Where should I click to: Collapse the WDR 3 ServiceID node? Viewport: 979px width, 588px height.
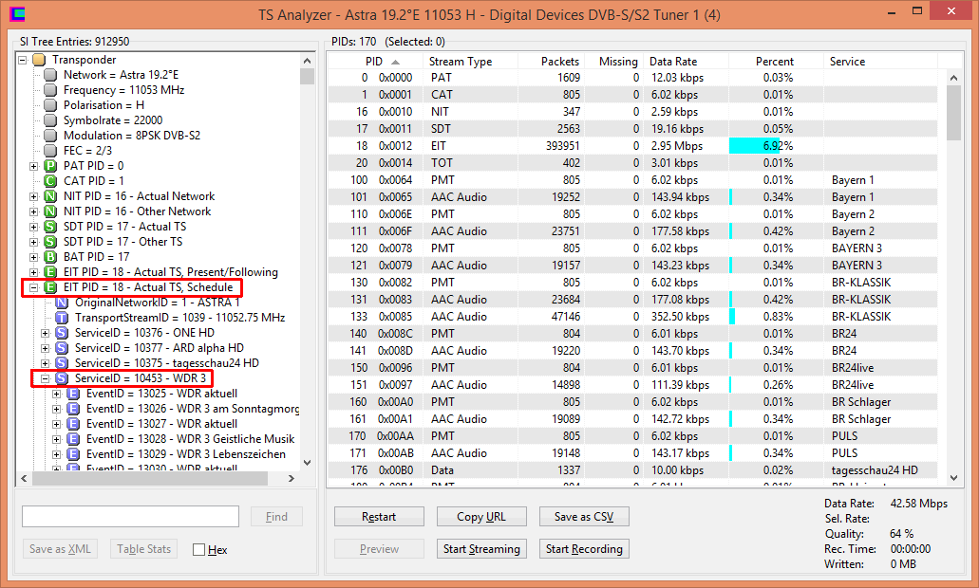(x=46, y=378)
